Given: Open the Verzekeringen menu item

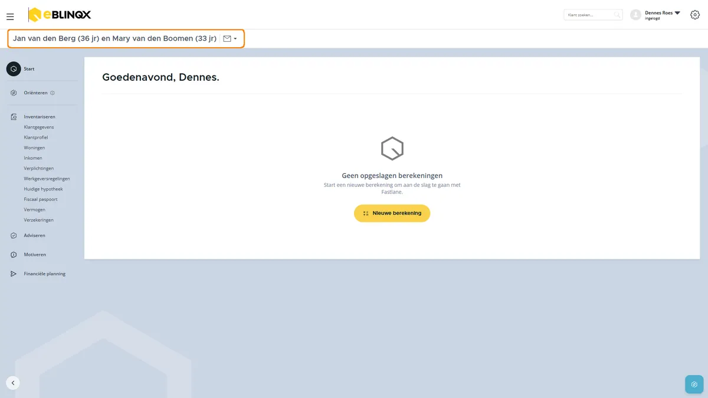Looking at the screenshot, I should click(x=38, y=220).
